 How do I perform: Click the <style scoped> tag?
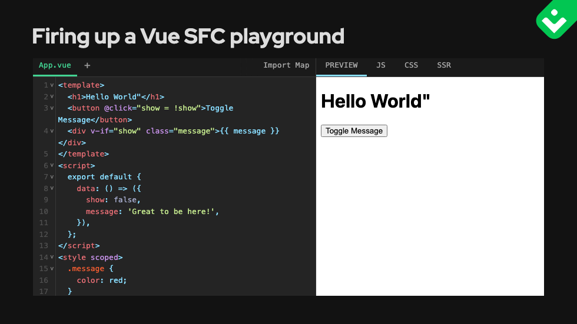[91, 258]
